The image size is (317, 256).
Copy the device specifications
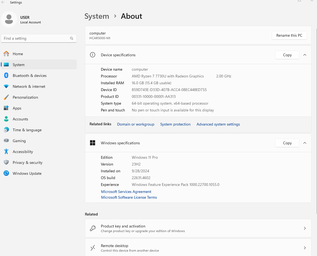click(x=287, y=55)
